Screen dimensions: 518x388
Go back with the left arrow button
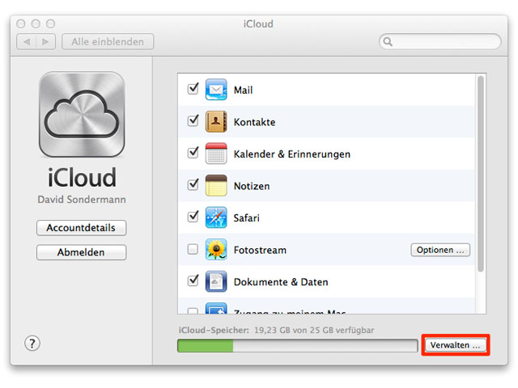[x=27, y=41]
